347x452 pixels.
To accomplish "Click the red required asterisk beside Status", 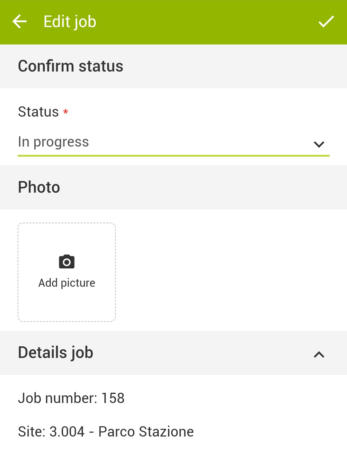I will 66,112.
